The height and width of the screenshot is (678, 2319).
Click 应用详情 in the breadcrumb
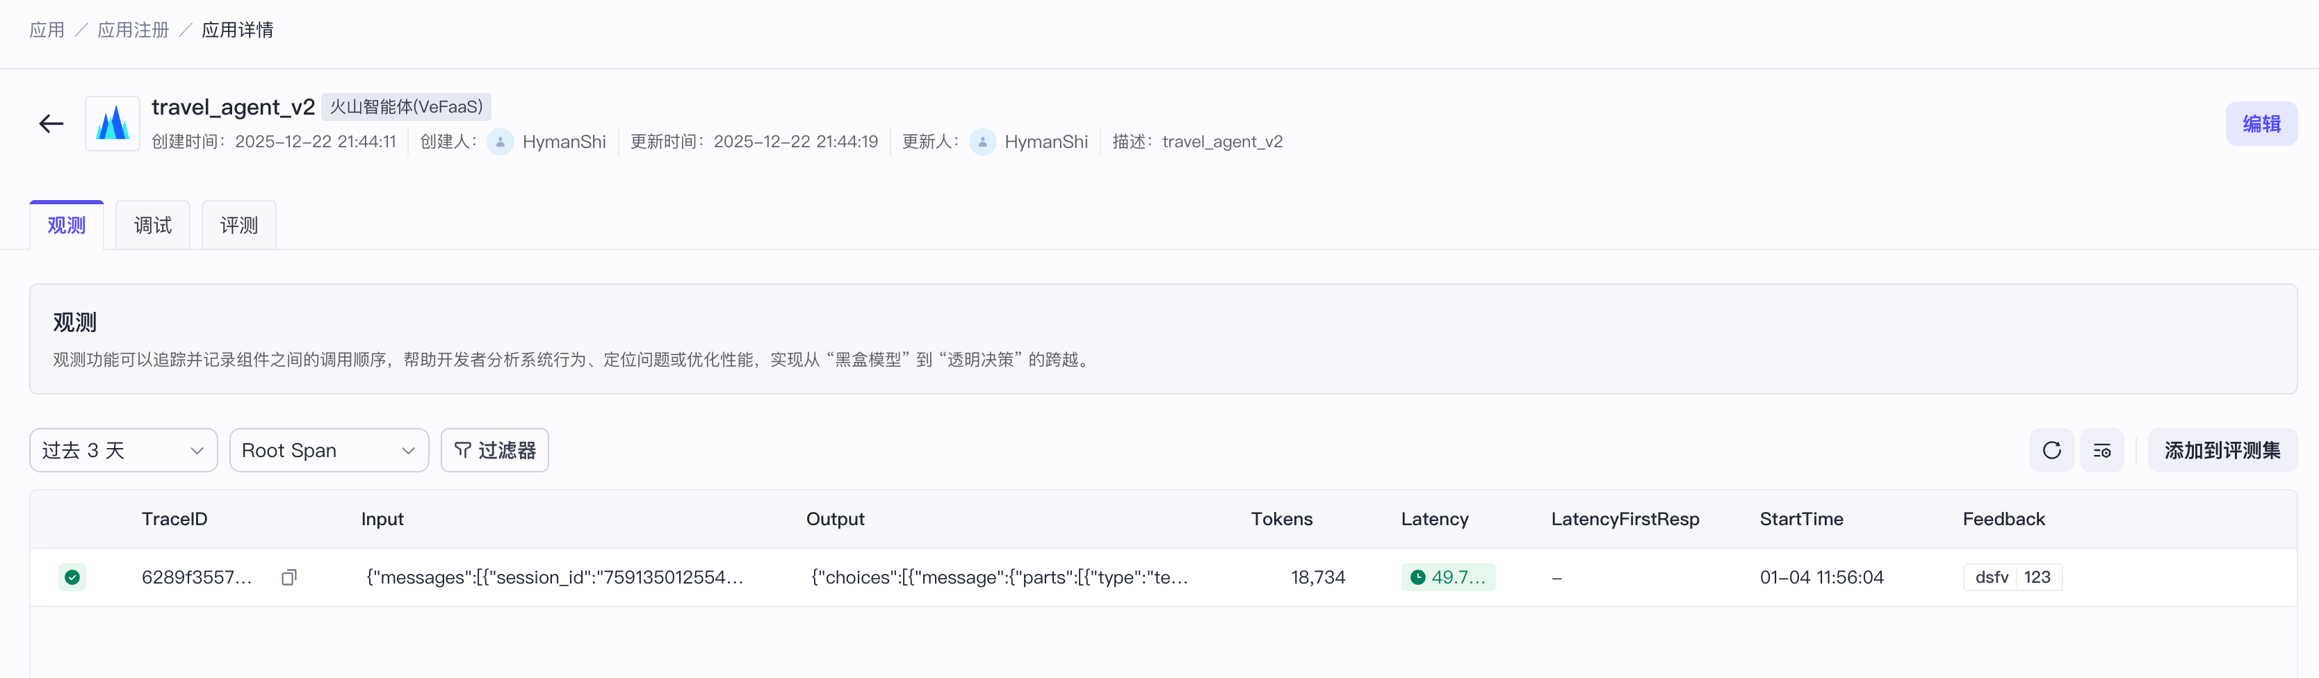click(238, 30)
